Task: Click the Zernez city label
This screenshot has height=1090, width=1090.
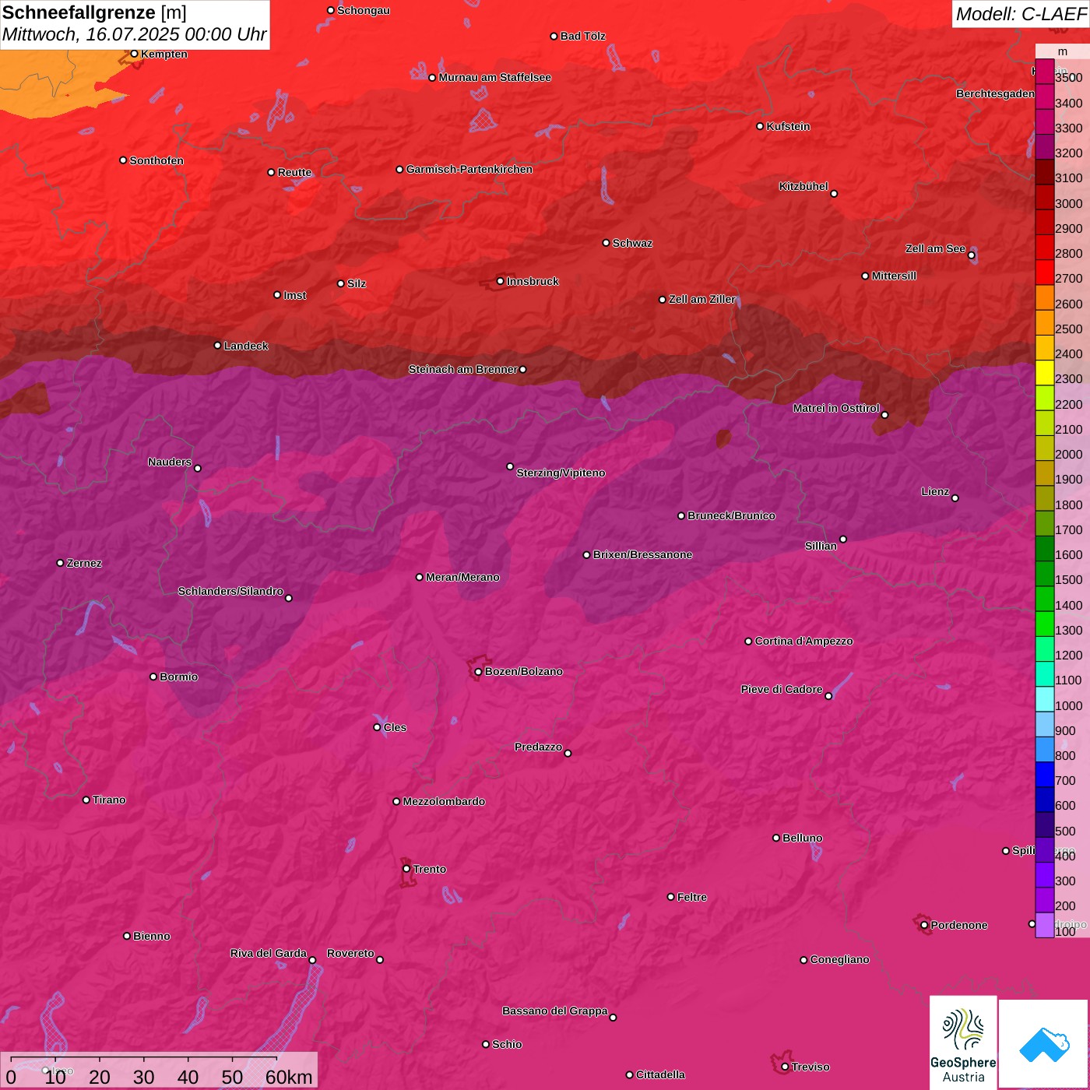Action: [84, 563]
